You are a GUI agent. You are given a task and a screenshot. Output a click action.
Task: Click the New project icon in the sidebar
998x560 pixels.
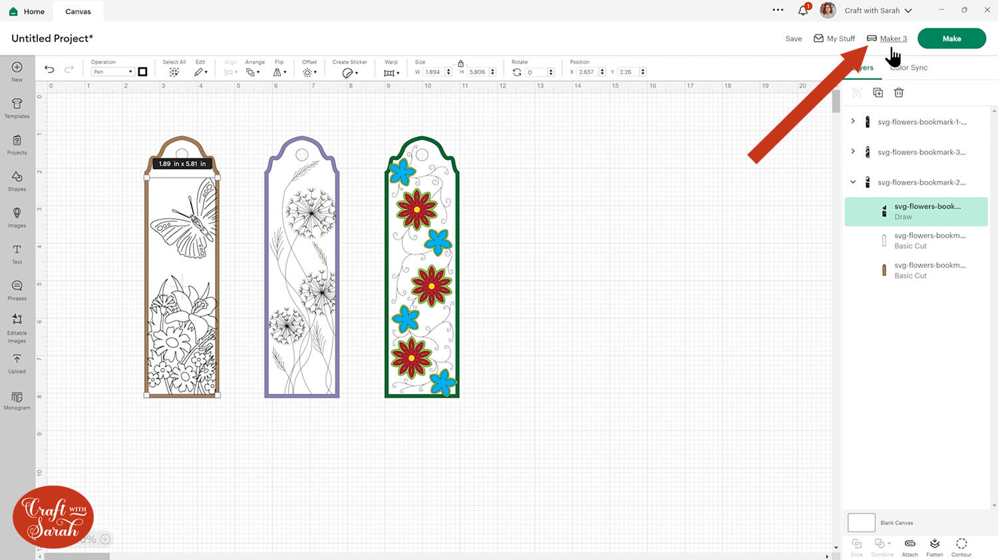(x=17, y=70)
